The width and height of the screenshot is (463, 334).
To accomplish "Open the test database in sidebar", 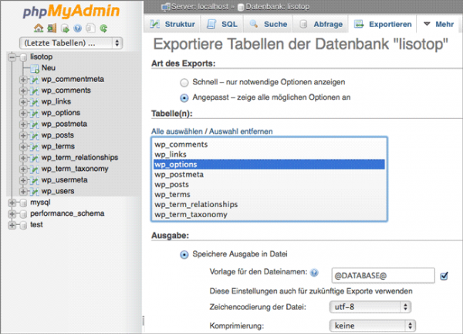I will click(x=36, y=225).
